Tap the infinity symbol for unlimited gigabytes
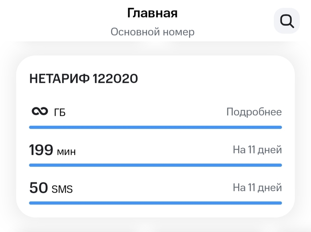The width and height of the screenshot is (311, 232). pos(40,112)
